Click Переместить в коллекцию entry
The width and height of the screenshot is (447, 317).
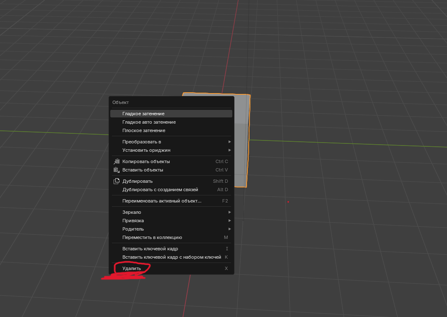[171, 237]
